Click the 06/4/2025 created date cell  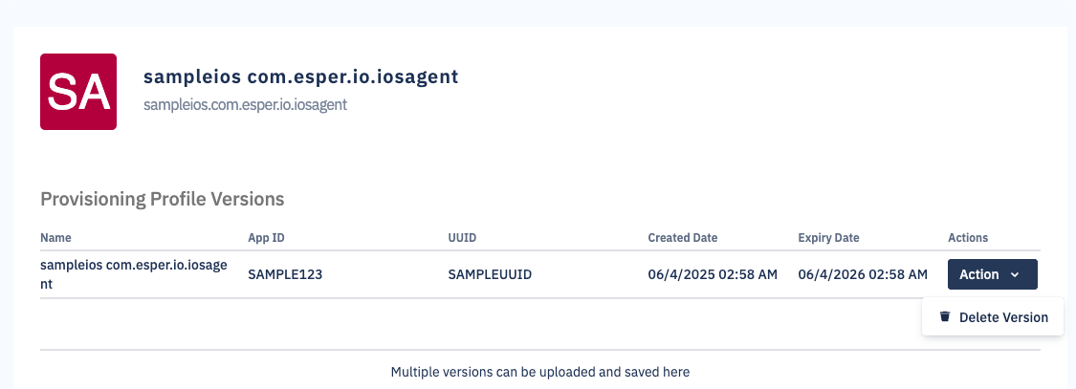click(x=713, y=274)
